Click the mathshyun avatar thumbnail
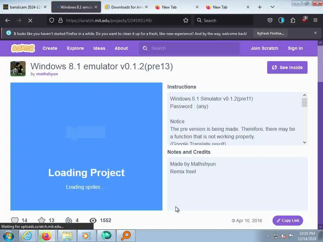The image size is (323, 242). point(18,68)
